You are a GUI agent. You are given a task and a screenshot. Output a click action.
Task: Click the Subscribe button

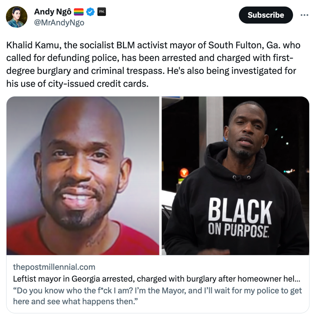[266, 15]
